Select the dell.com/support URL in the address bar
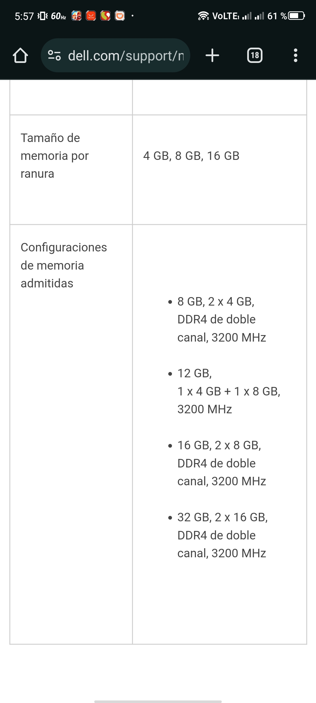 click(x=125, y=56)
